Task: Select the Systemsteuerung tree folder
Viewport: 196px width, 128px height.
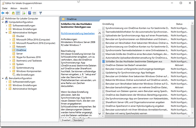Action: pos(25,68)
